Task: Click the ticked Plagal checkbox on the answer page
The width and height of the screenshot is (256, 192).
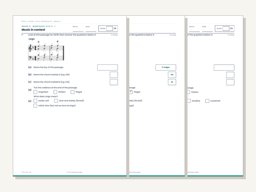Action: click(x=131, y=92)
